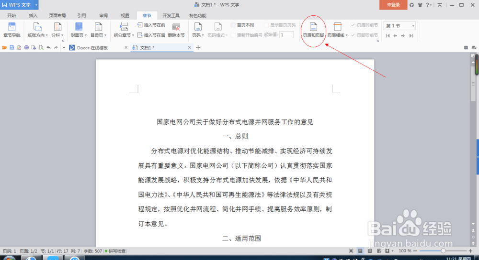Switch to the 审阅 ribbon tab

(x=103, y=16)
